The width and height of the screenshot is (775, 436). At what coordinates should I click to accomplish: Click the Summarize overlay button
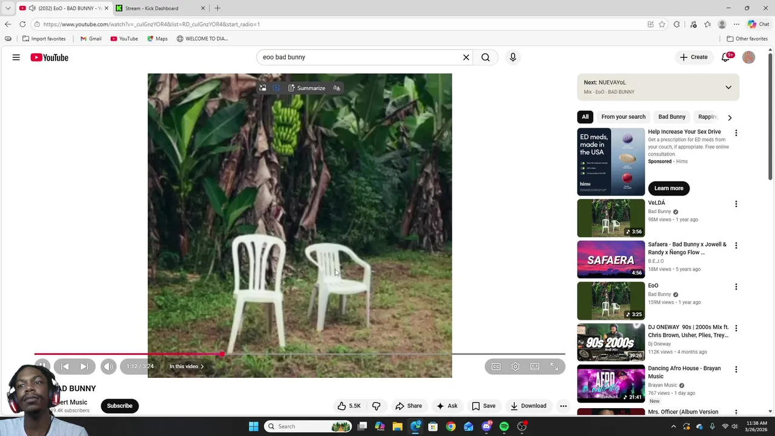pyautogui.click(x=306, y=88)
